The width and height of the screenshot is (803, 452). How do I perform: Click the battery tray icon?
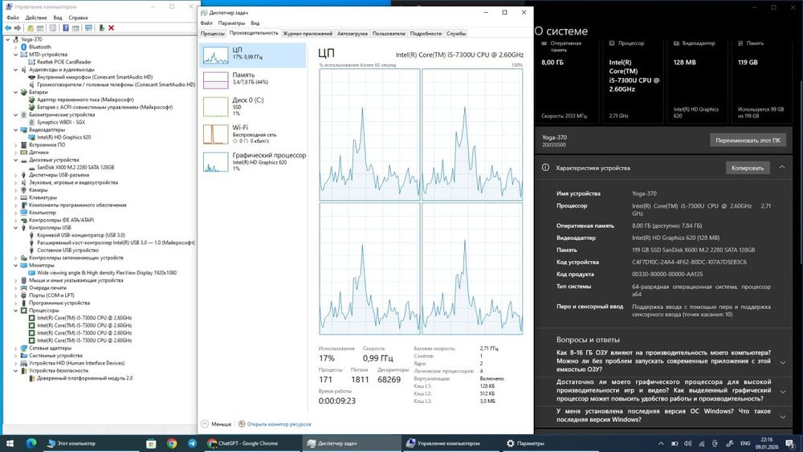tap(675, 443)
